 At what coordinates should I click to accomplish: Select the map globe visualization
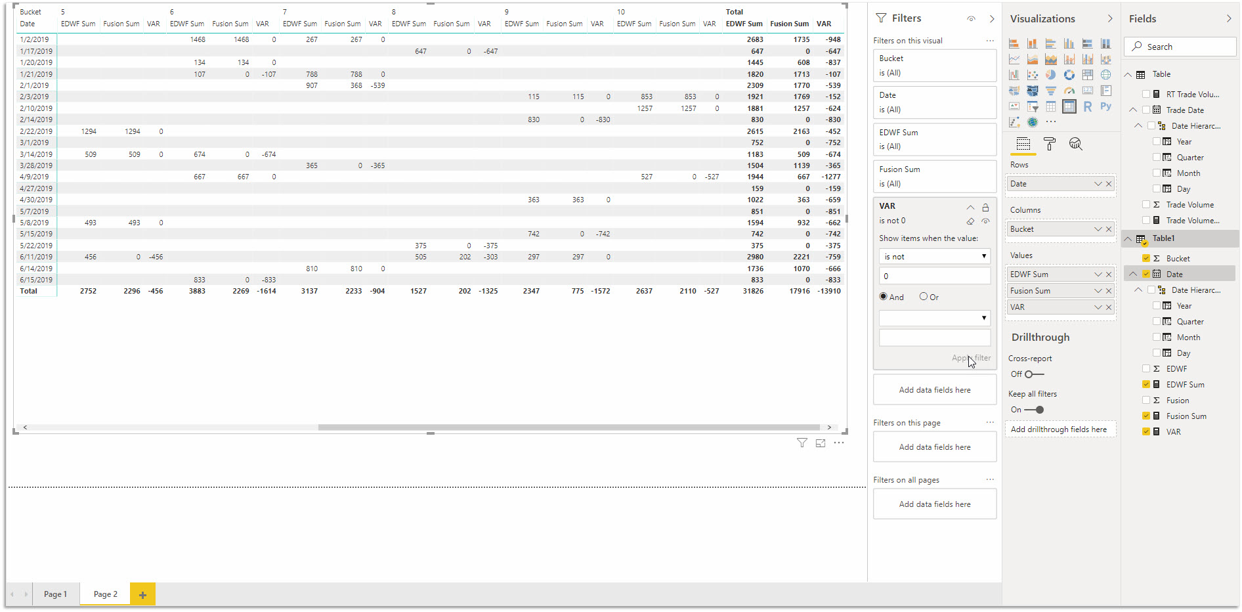(1106, 75)
